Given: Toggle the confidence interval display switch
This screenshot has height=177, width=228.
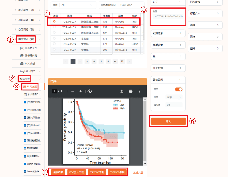Looking at the screenshot, I should pos(179,90).
